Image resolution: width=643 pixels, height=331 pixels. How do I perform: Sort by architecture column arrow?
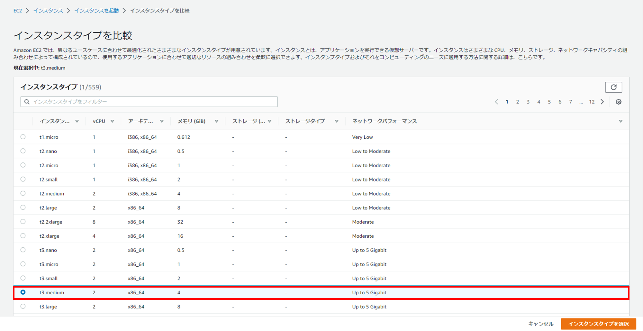pyautogui.click(x=162, y=121)
